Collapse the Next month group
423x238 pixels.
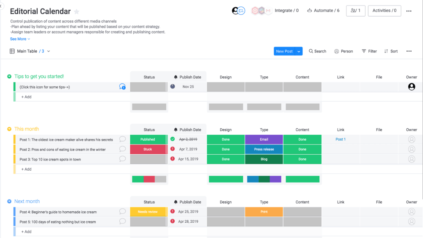coord(9,202)
